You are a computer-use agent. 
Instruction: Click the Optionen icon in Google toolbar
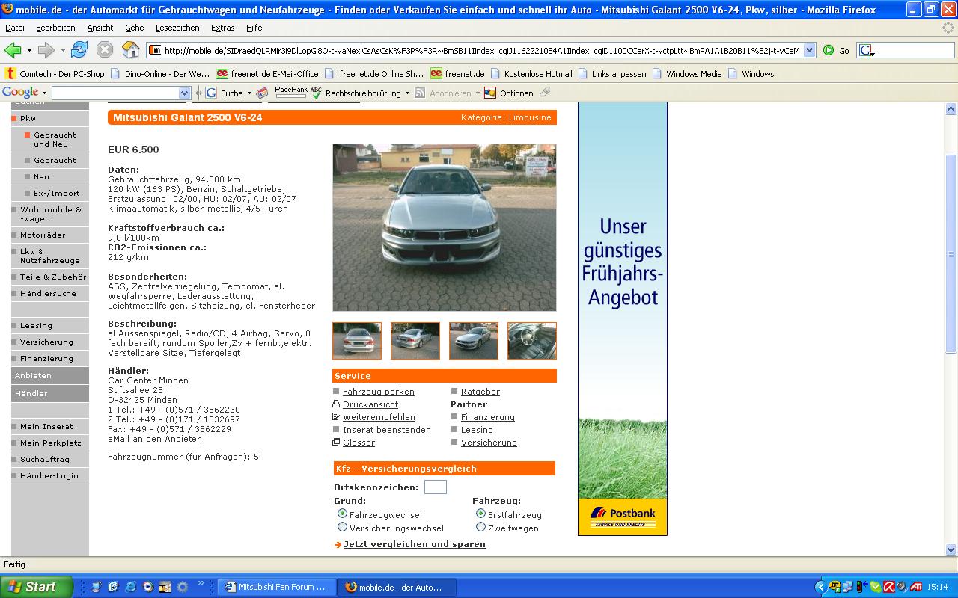pos(490,93)
